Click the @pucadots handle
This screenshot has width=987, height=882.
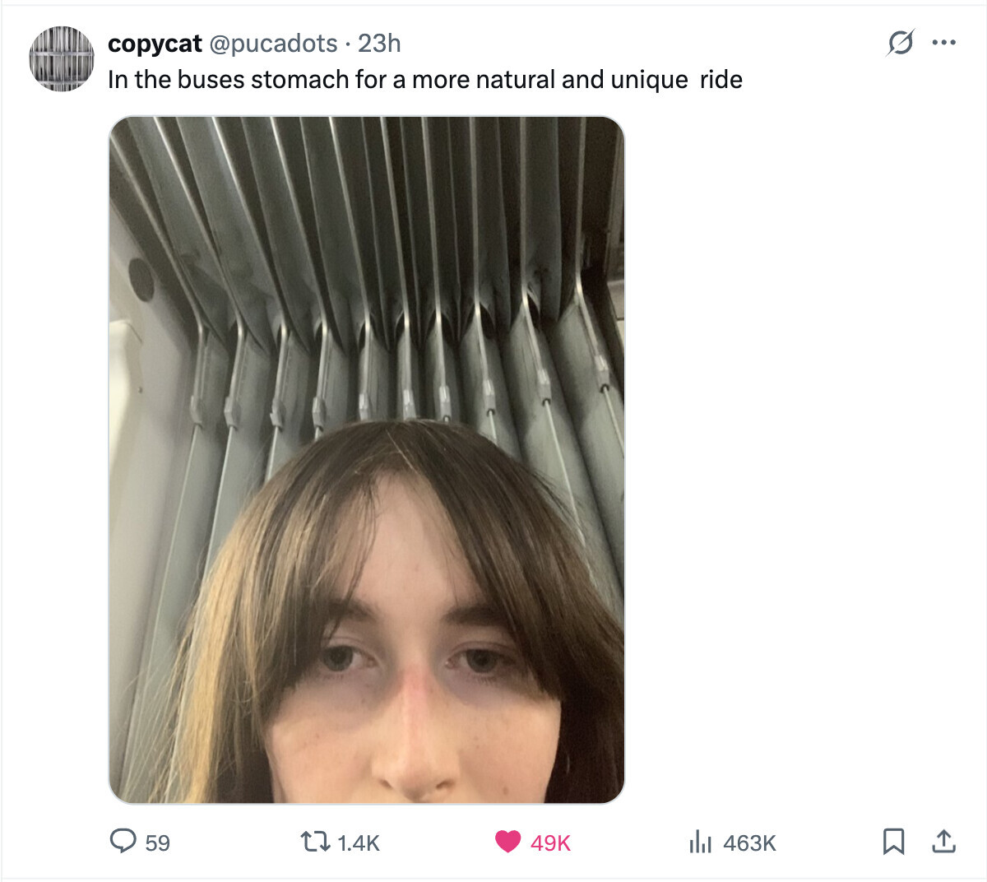click(x=274, y=43)
